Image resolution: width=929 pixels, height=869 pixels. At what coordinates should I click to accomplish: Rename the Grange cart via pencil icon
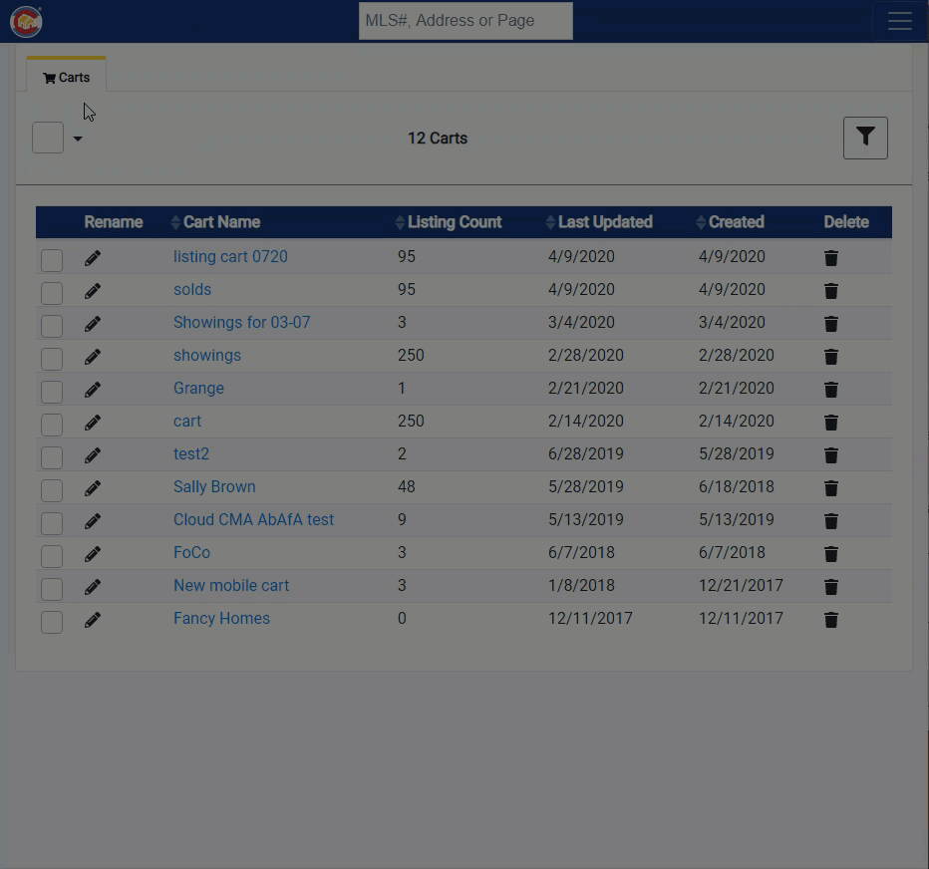pyautogui.click(x=93, y=390)
